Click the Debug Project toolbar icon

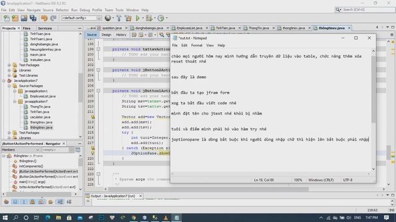pyautogui.click(x=149, y=18)
